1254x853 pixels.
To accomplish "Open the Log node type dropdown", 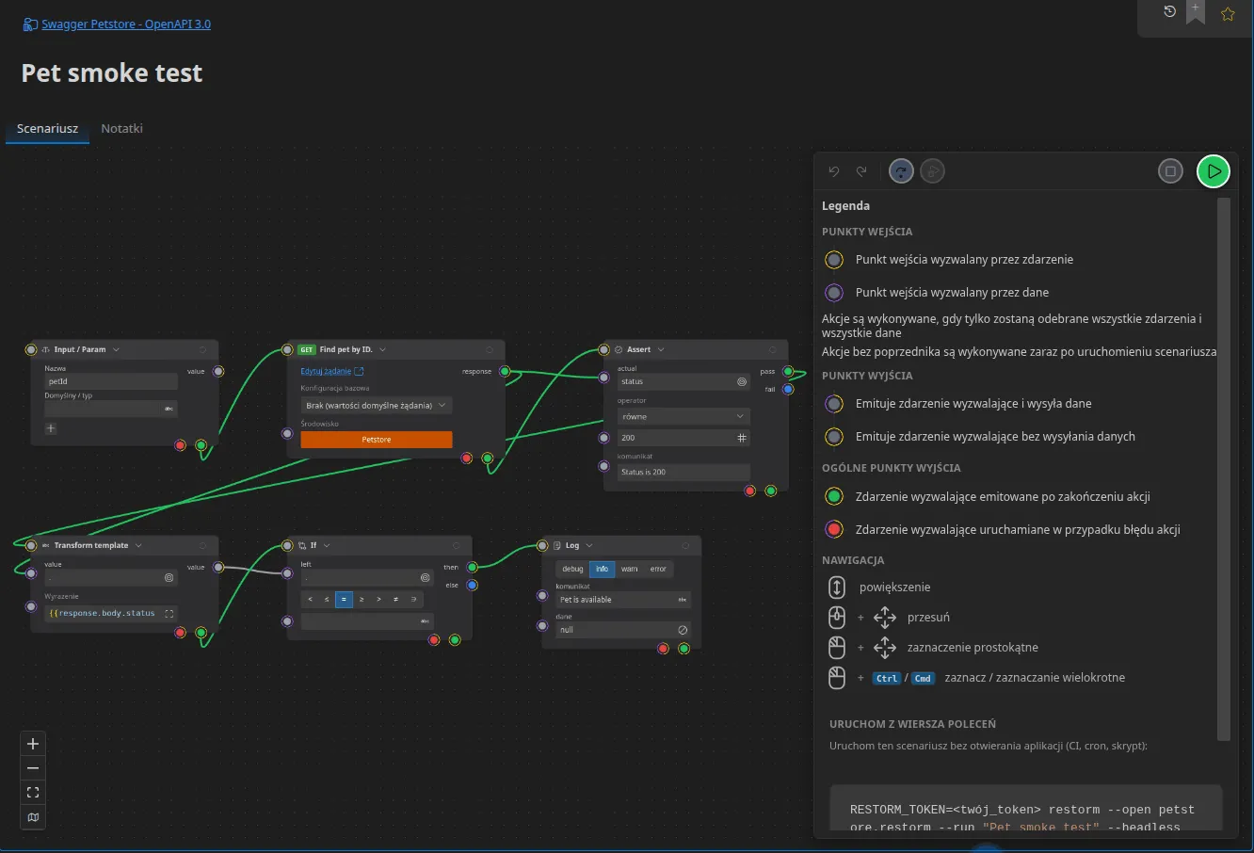I will click(x=589, y=545).
